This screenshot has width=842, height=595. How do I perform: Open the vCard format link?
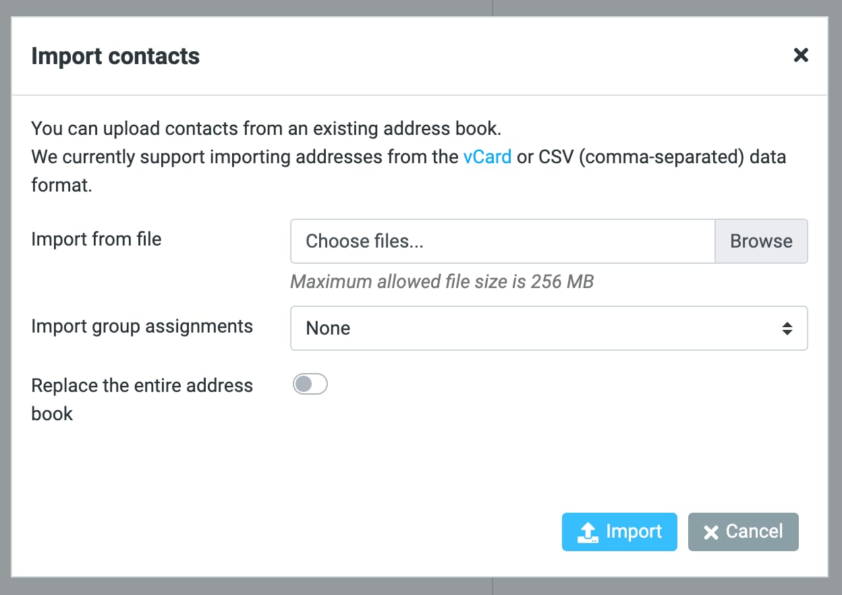[487, 157]
